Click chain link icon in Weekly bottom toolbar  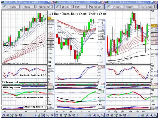coord(143,115)
